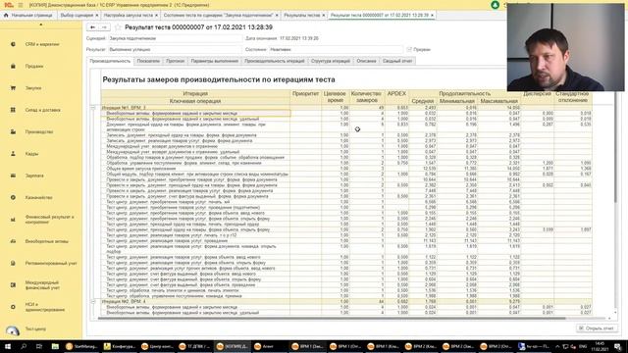Open the Внеоборотные активы icon

tap(13, 241)
